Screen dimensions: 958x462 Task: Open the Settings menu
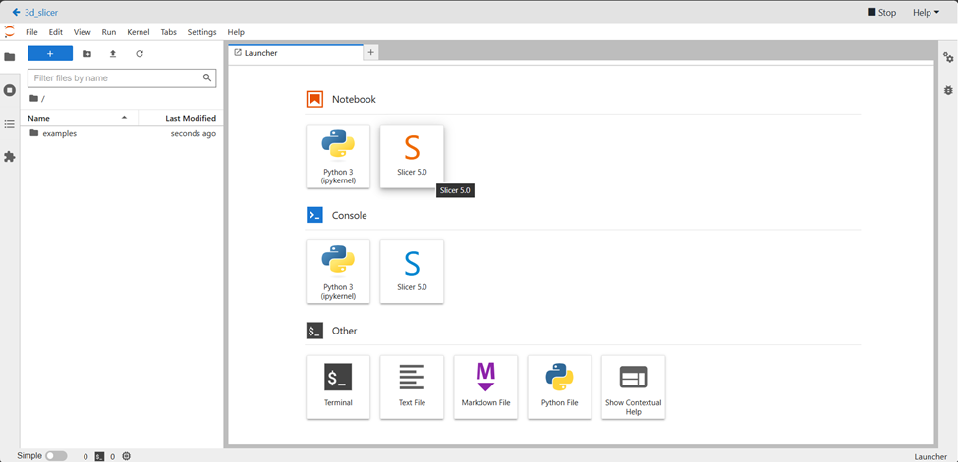[x=201, y=32]
